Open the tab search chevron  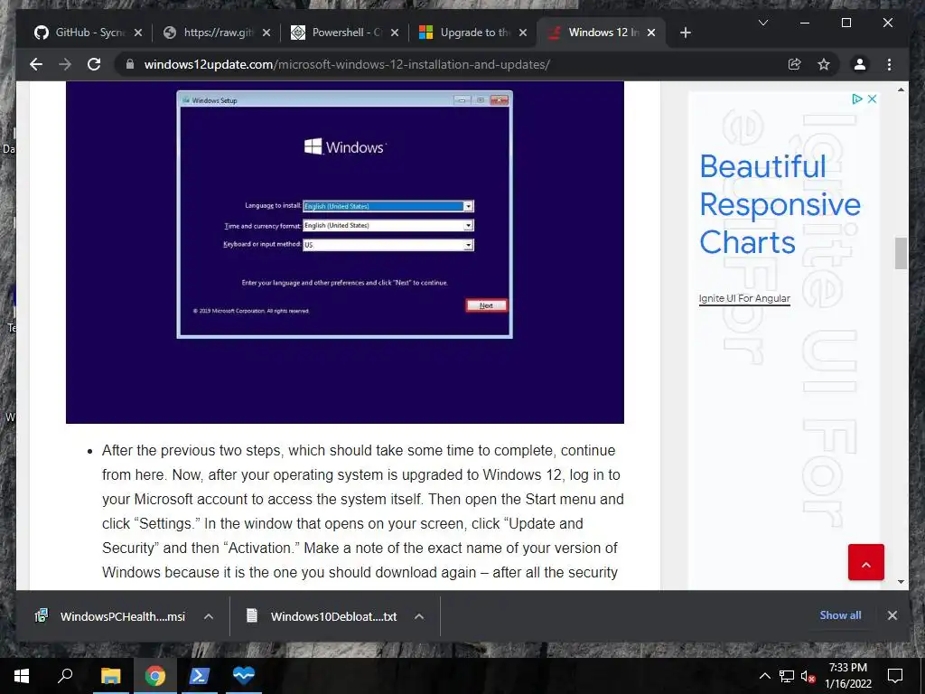coord(762,23)
